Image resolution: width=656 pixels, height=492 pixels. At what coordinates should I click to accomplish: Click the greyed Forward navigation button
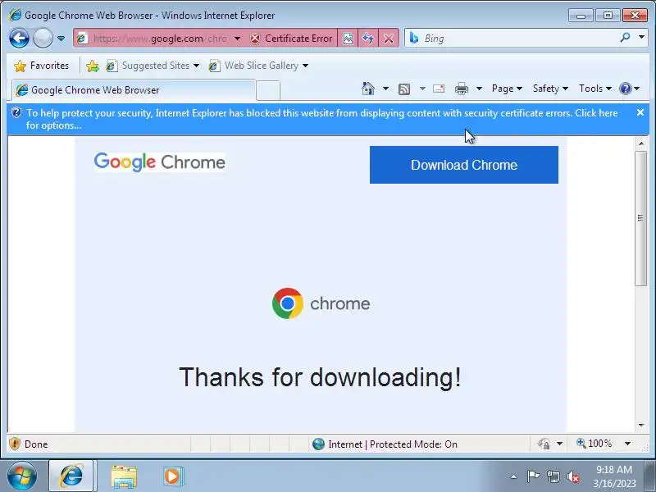point(43,39)
